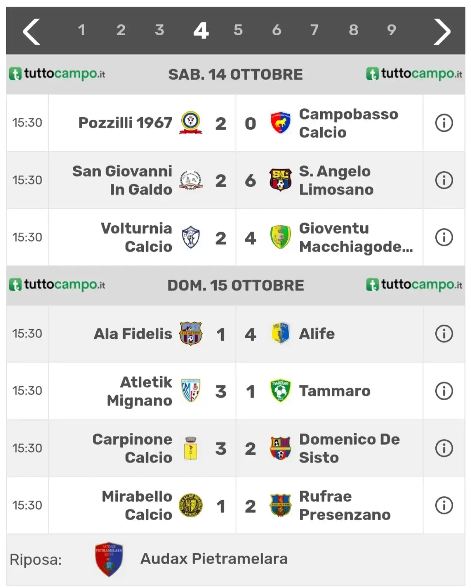Select matchday 9 in the round selector

click(392, 30)
